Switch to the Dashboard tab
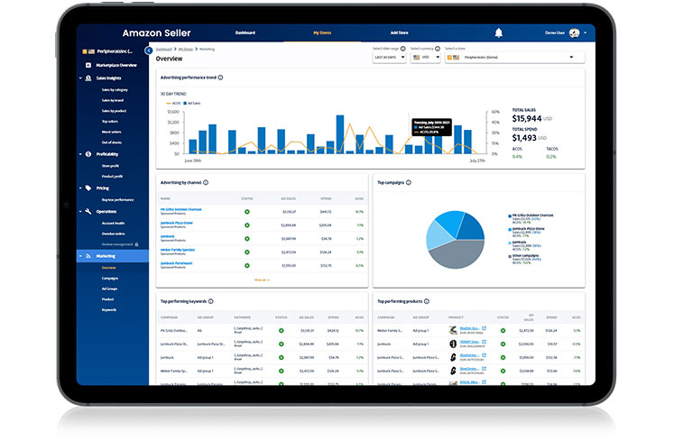This screenshot has height=440, width=674. 245,32
